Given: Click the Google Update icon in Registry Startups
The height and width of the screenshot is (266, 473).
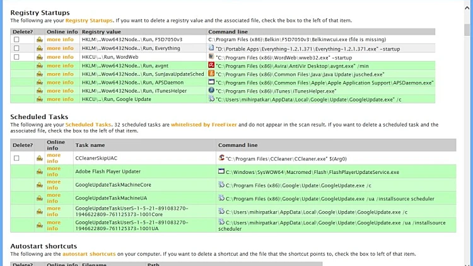Looking at the screenshot, I should coord(212,99).
